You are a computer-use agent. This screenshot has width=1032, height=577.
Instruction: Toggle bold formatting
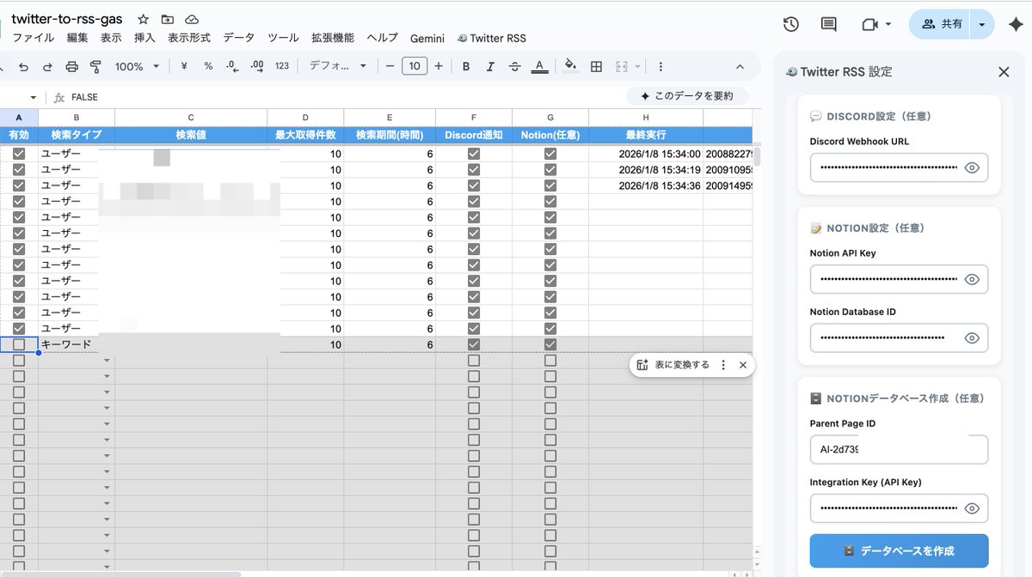466,66
